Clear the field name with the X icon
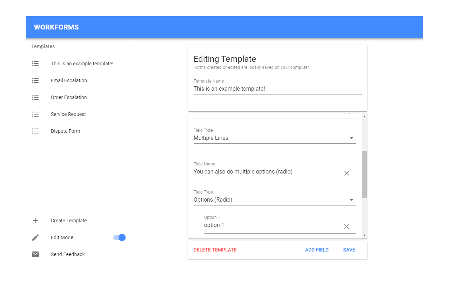The image size is (449, 281). 347,173
